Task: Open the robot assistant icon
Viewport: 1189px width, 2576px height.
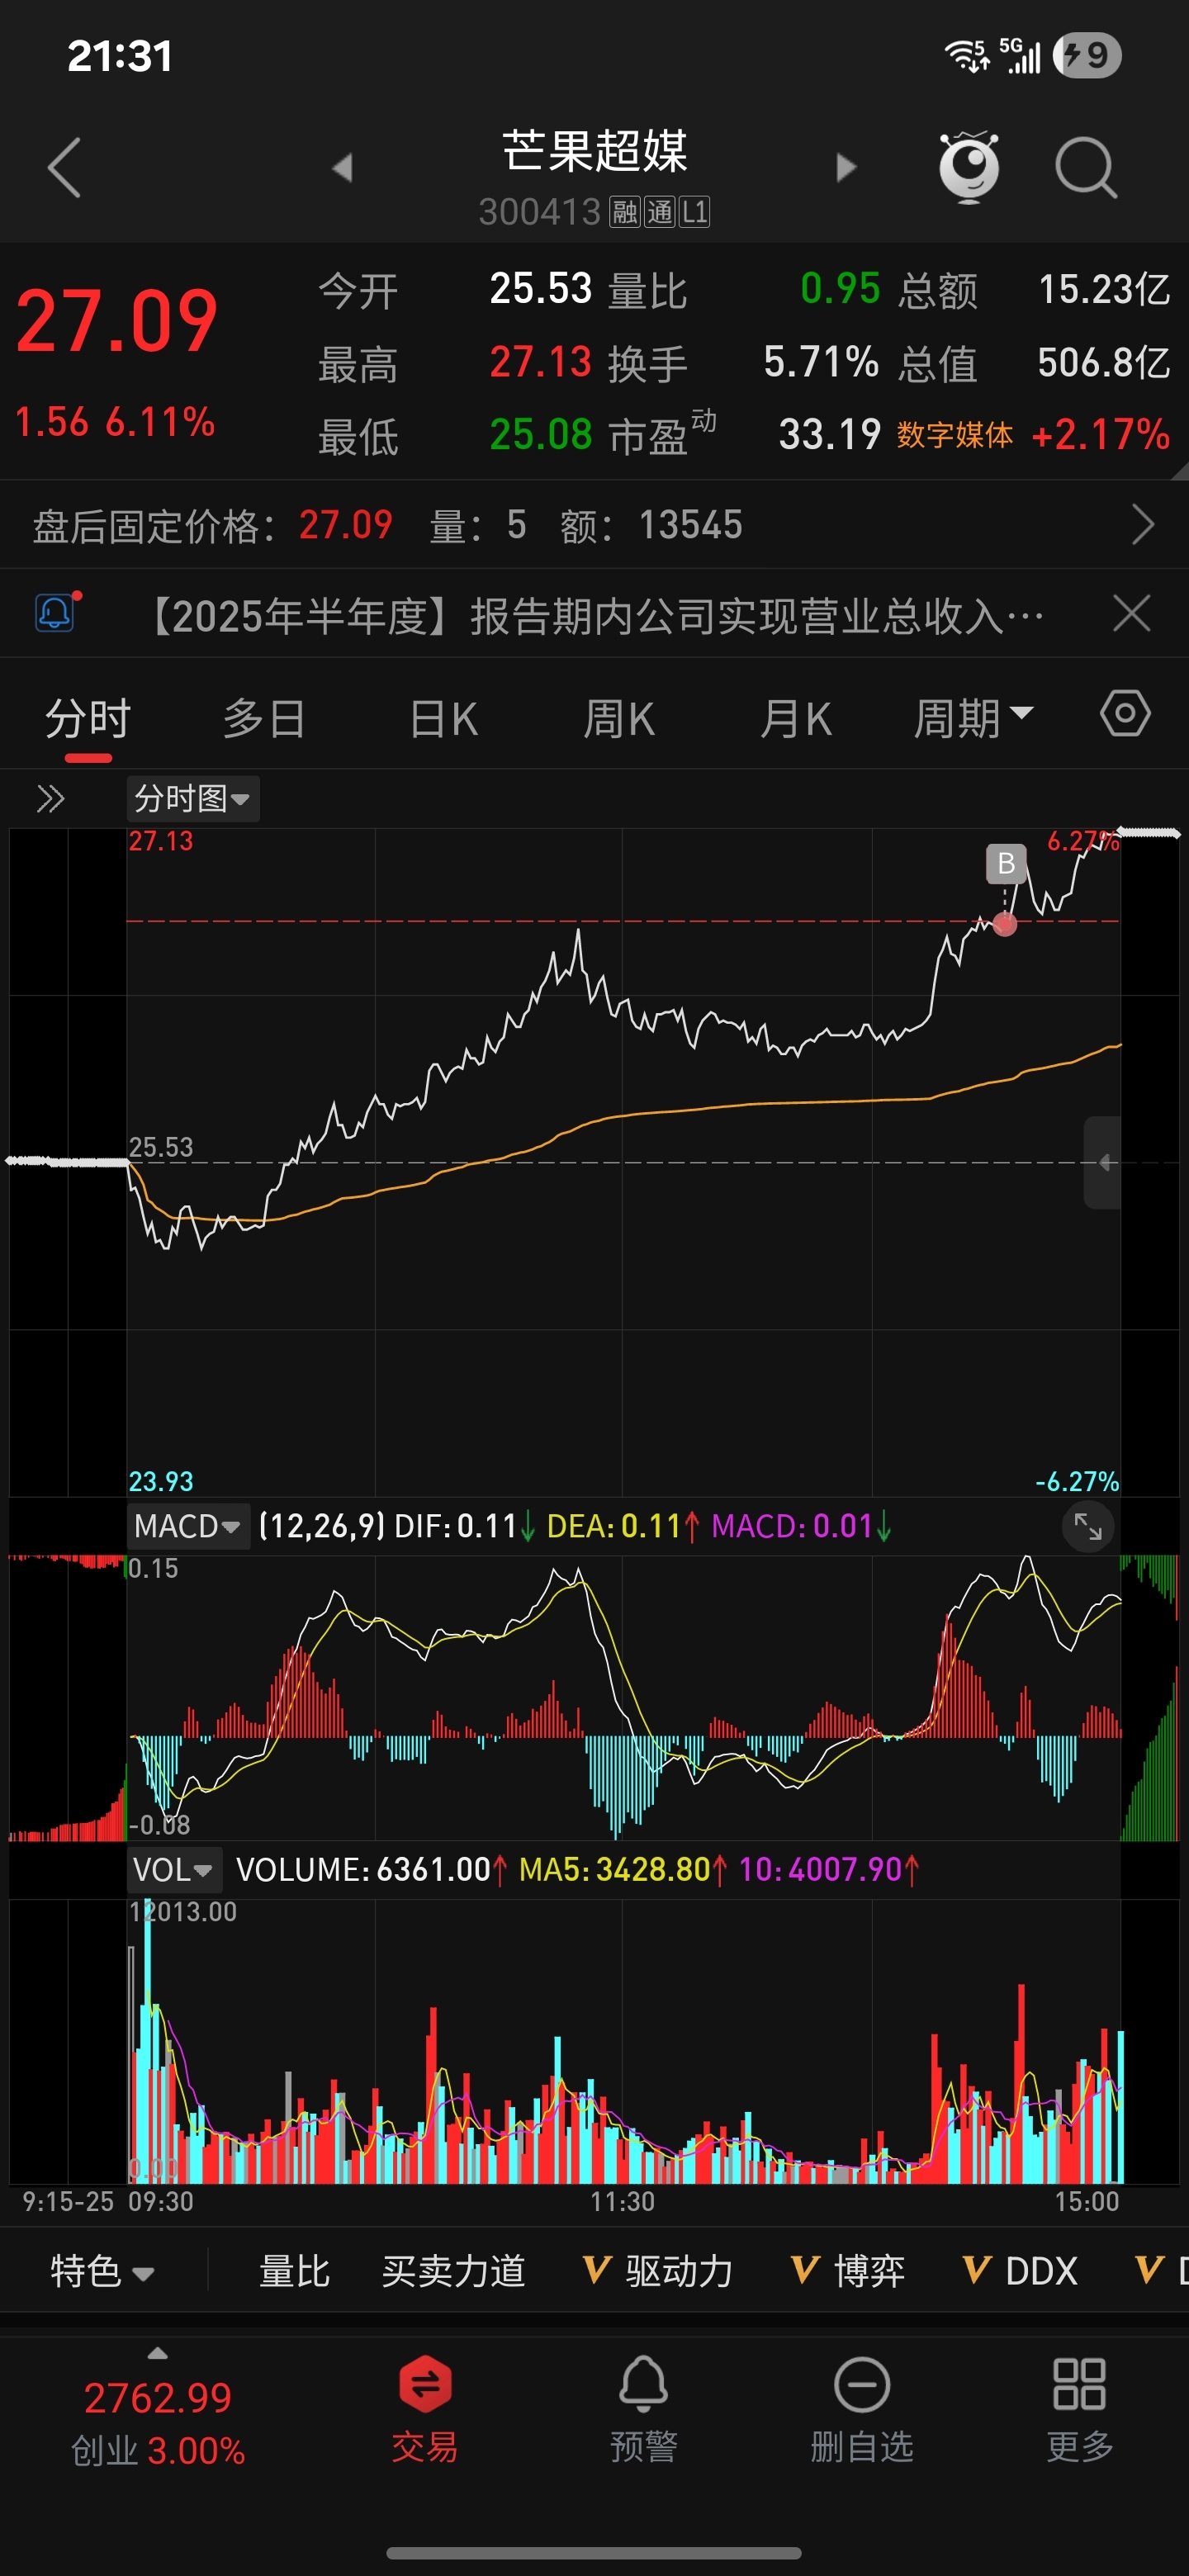Action: click(x=969, y=166)
